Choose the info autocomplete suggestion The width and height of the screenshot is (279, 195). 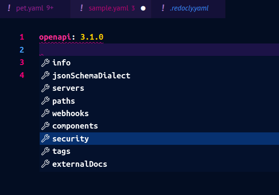pos(159,63)
